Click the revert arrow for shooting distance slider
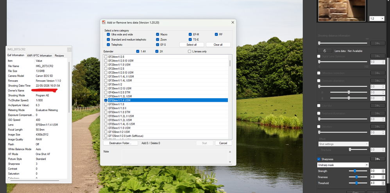Screen dimensions: 390x193 (377, 43)
